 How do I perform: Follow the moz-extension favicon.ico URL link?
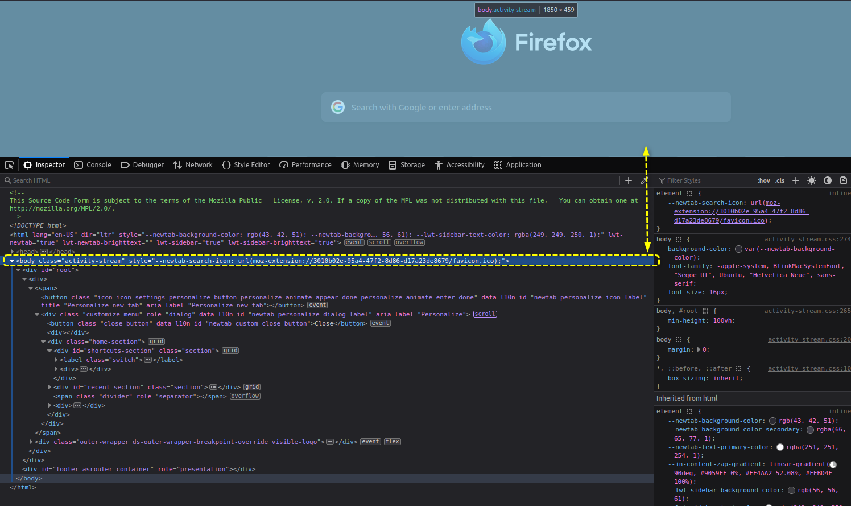tap(741, 212)
